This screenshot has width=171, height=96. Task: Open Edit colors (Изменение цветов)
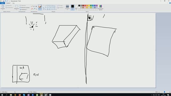coord(100,7)
